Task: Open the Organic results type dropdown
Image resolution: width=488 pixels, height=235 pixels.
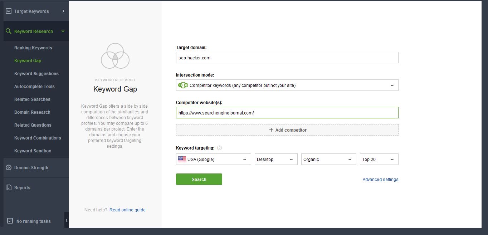Action: coord(328,159)
